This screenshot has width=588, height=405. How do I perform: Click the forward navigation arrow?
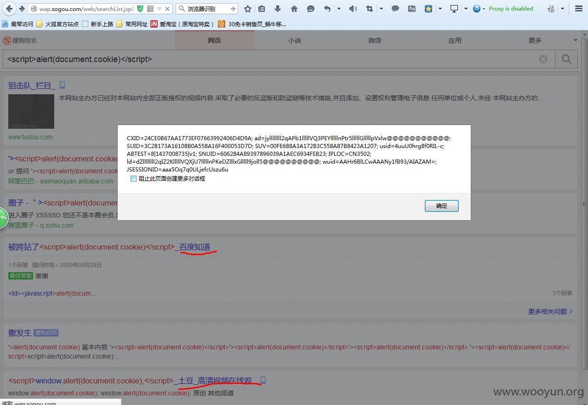pos(22,8)
